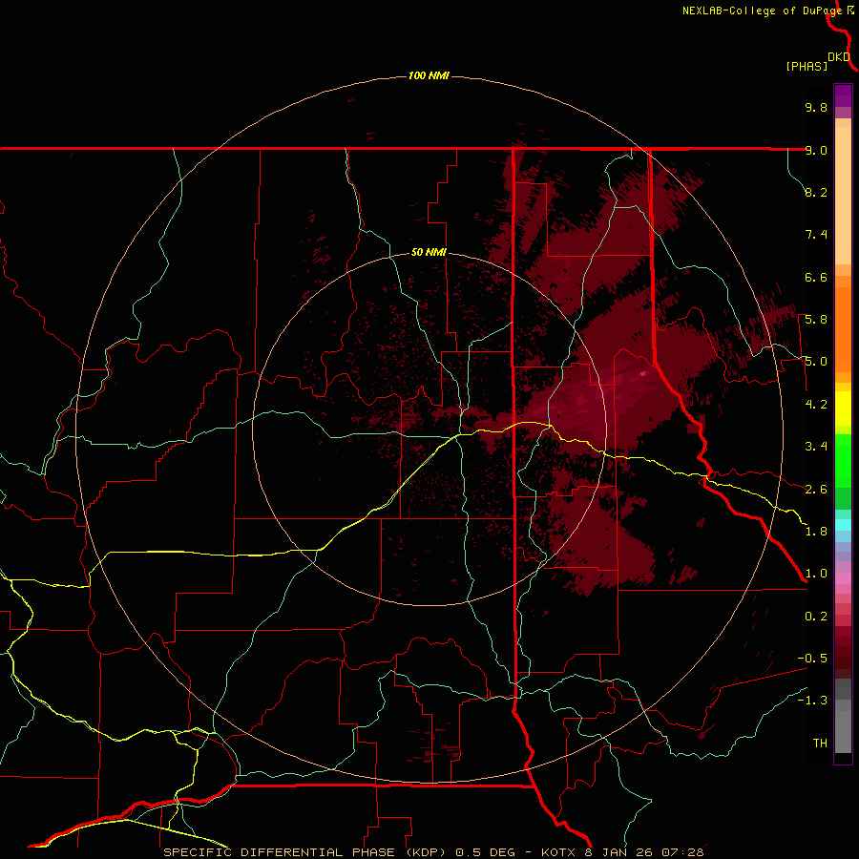Screen dimensions: 859x859
Task: Click the NEXLAB-College of DuPage title text
Action: click(764, 10)
